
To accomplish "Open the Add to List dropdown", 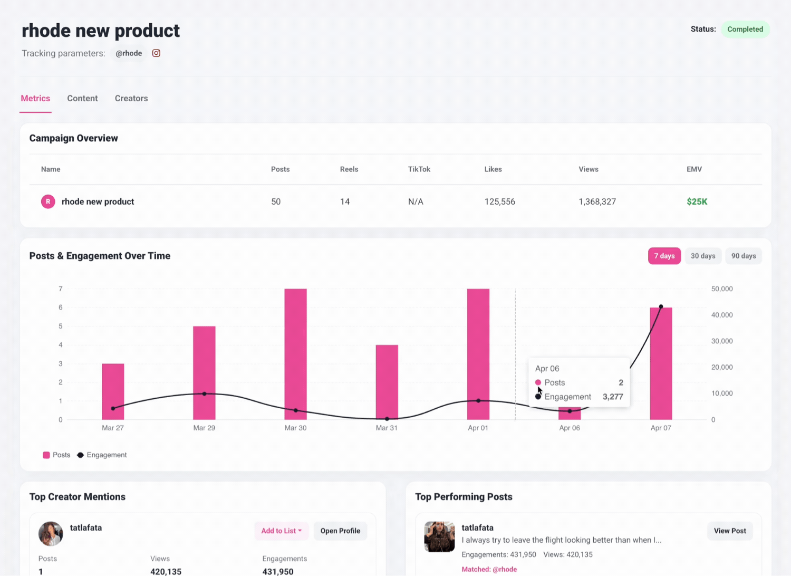I will [281, 531].
